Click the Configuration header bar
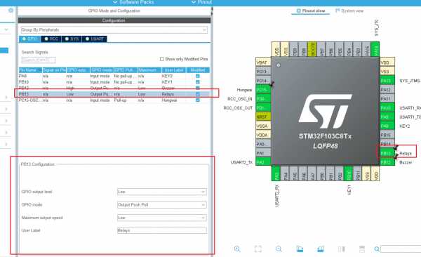Image resolution: width=421 pixels, height=257 pixels. click(114, 20)
